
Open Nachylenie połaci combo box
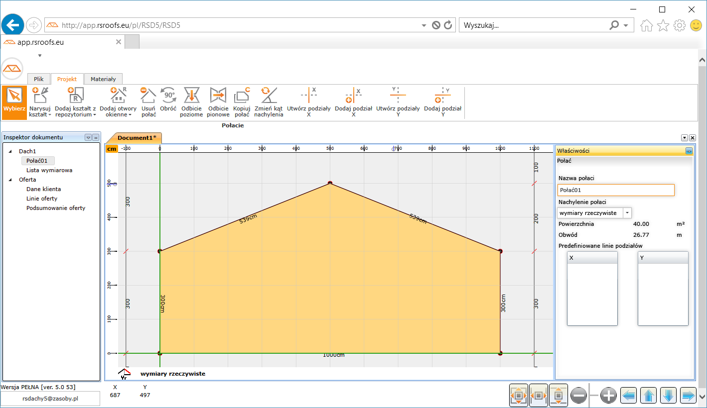(627, 213)
